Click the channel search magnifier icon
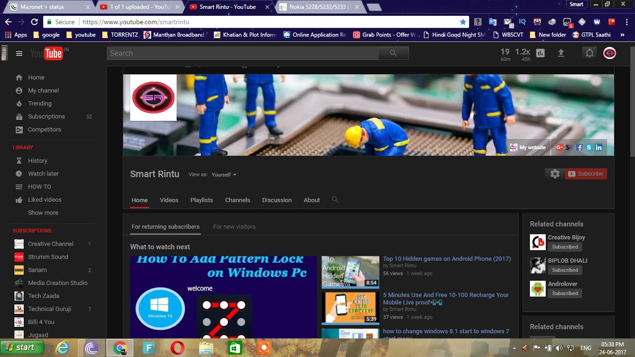Image resolution: width=635 pixels, height=357 pixels. coord(335,199)
